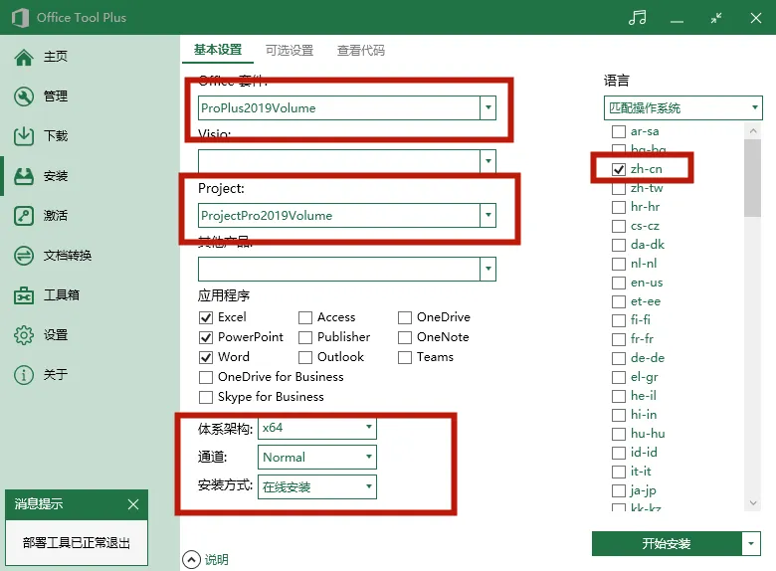The height and width of the screenshot is (571, 776).
Task: Open the Manage (管理) wrench icon
Action: (24, 96)
